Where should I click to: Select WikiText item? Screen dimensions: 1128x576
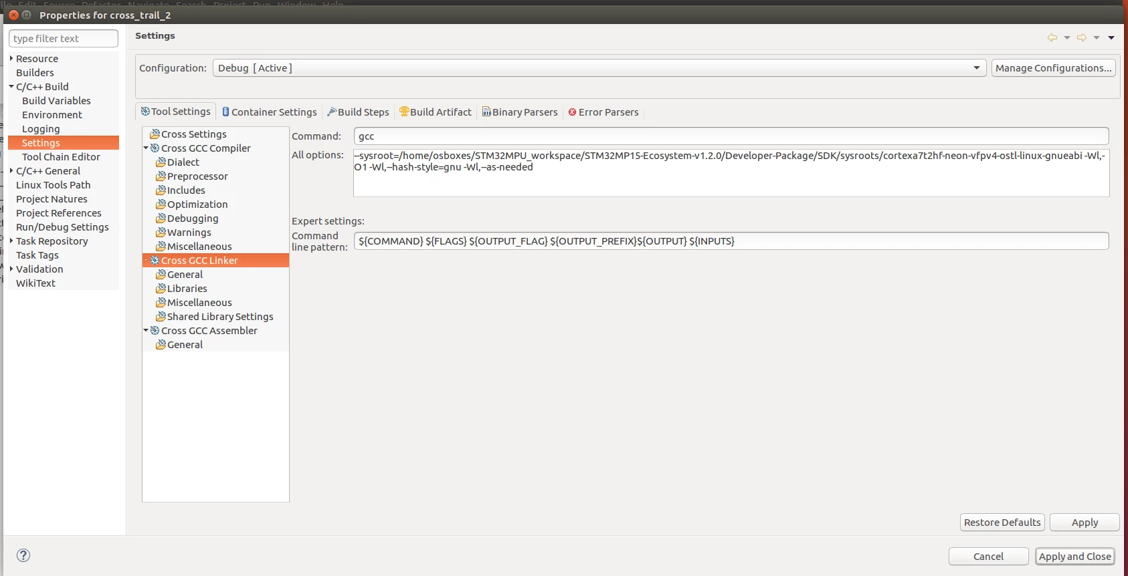coord(35,283)
